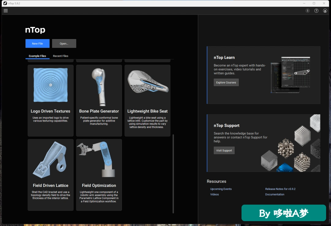Viewport: 331px width, 226px height.
Task: Open the user account profile icon
Action: [325, 11]
